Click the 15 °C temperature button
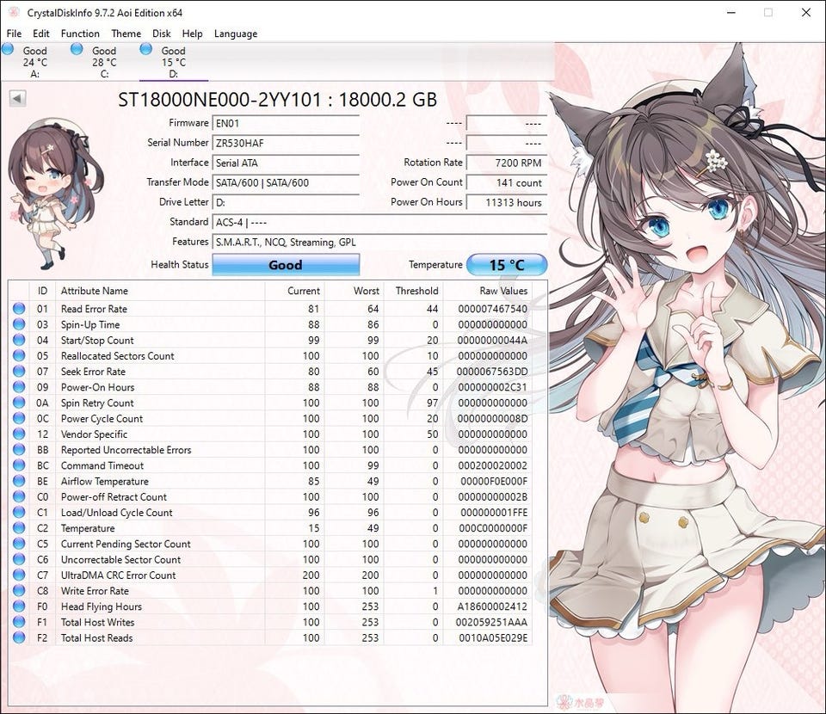Viewport: 826px width, 714px height. coord(507,265)
